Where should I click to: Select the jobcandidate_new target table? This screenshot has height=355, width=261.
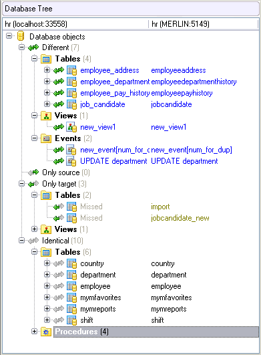pos(180,218)
